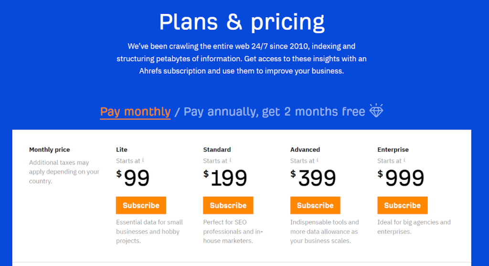Click the Lite plan name
The height and width of the screenshot is (266, 489).
[122, 149]
